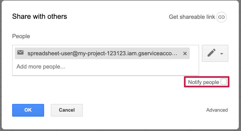Click the envelope icon in email chip
241x131 pixels.
[x=20, y=53]
